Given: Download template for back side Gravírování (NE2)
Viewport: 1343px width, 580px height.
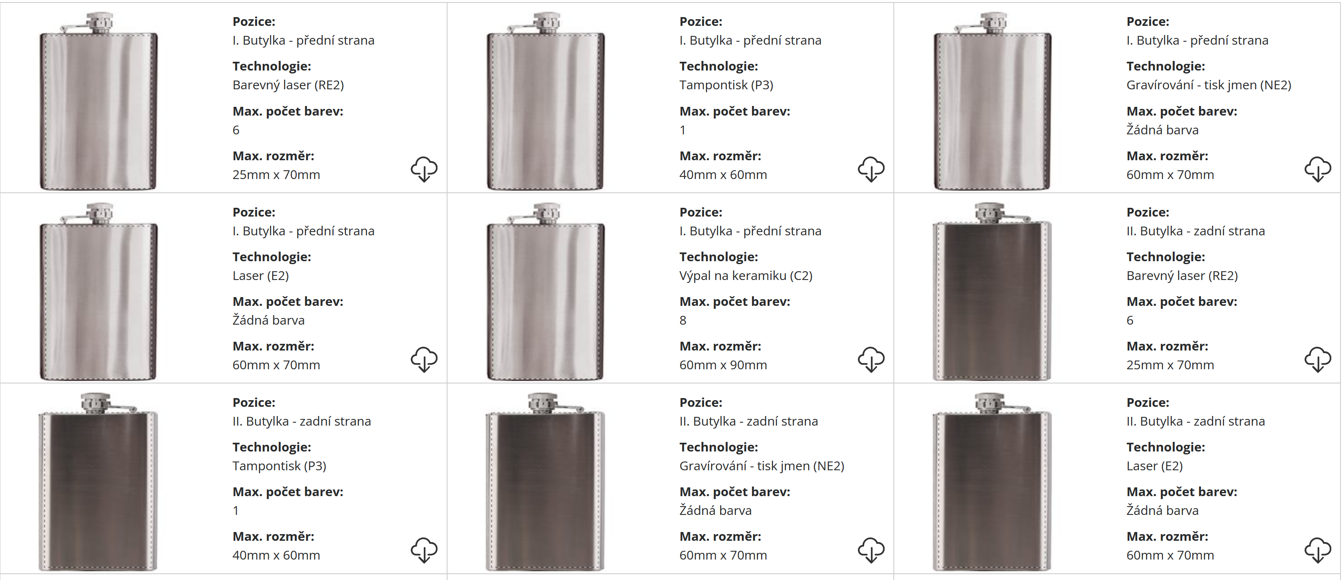Looking at the screenshot, I should (x=871, y=550).
